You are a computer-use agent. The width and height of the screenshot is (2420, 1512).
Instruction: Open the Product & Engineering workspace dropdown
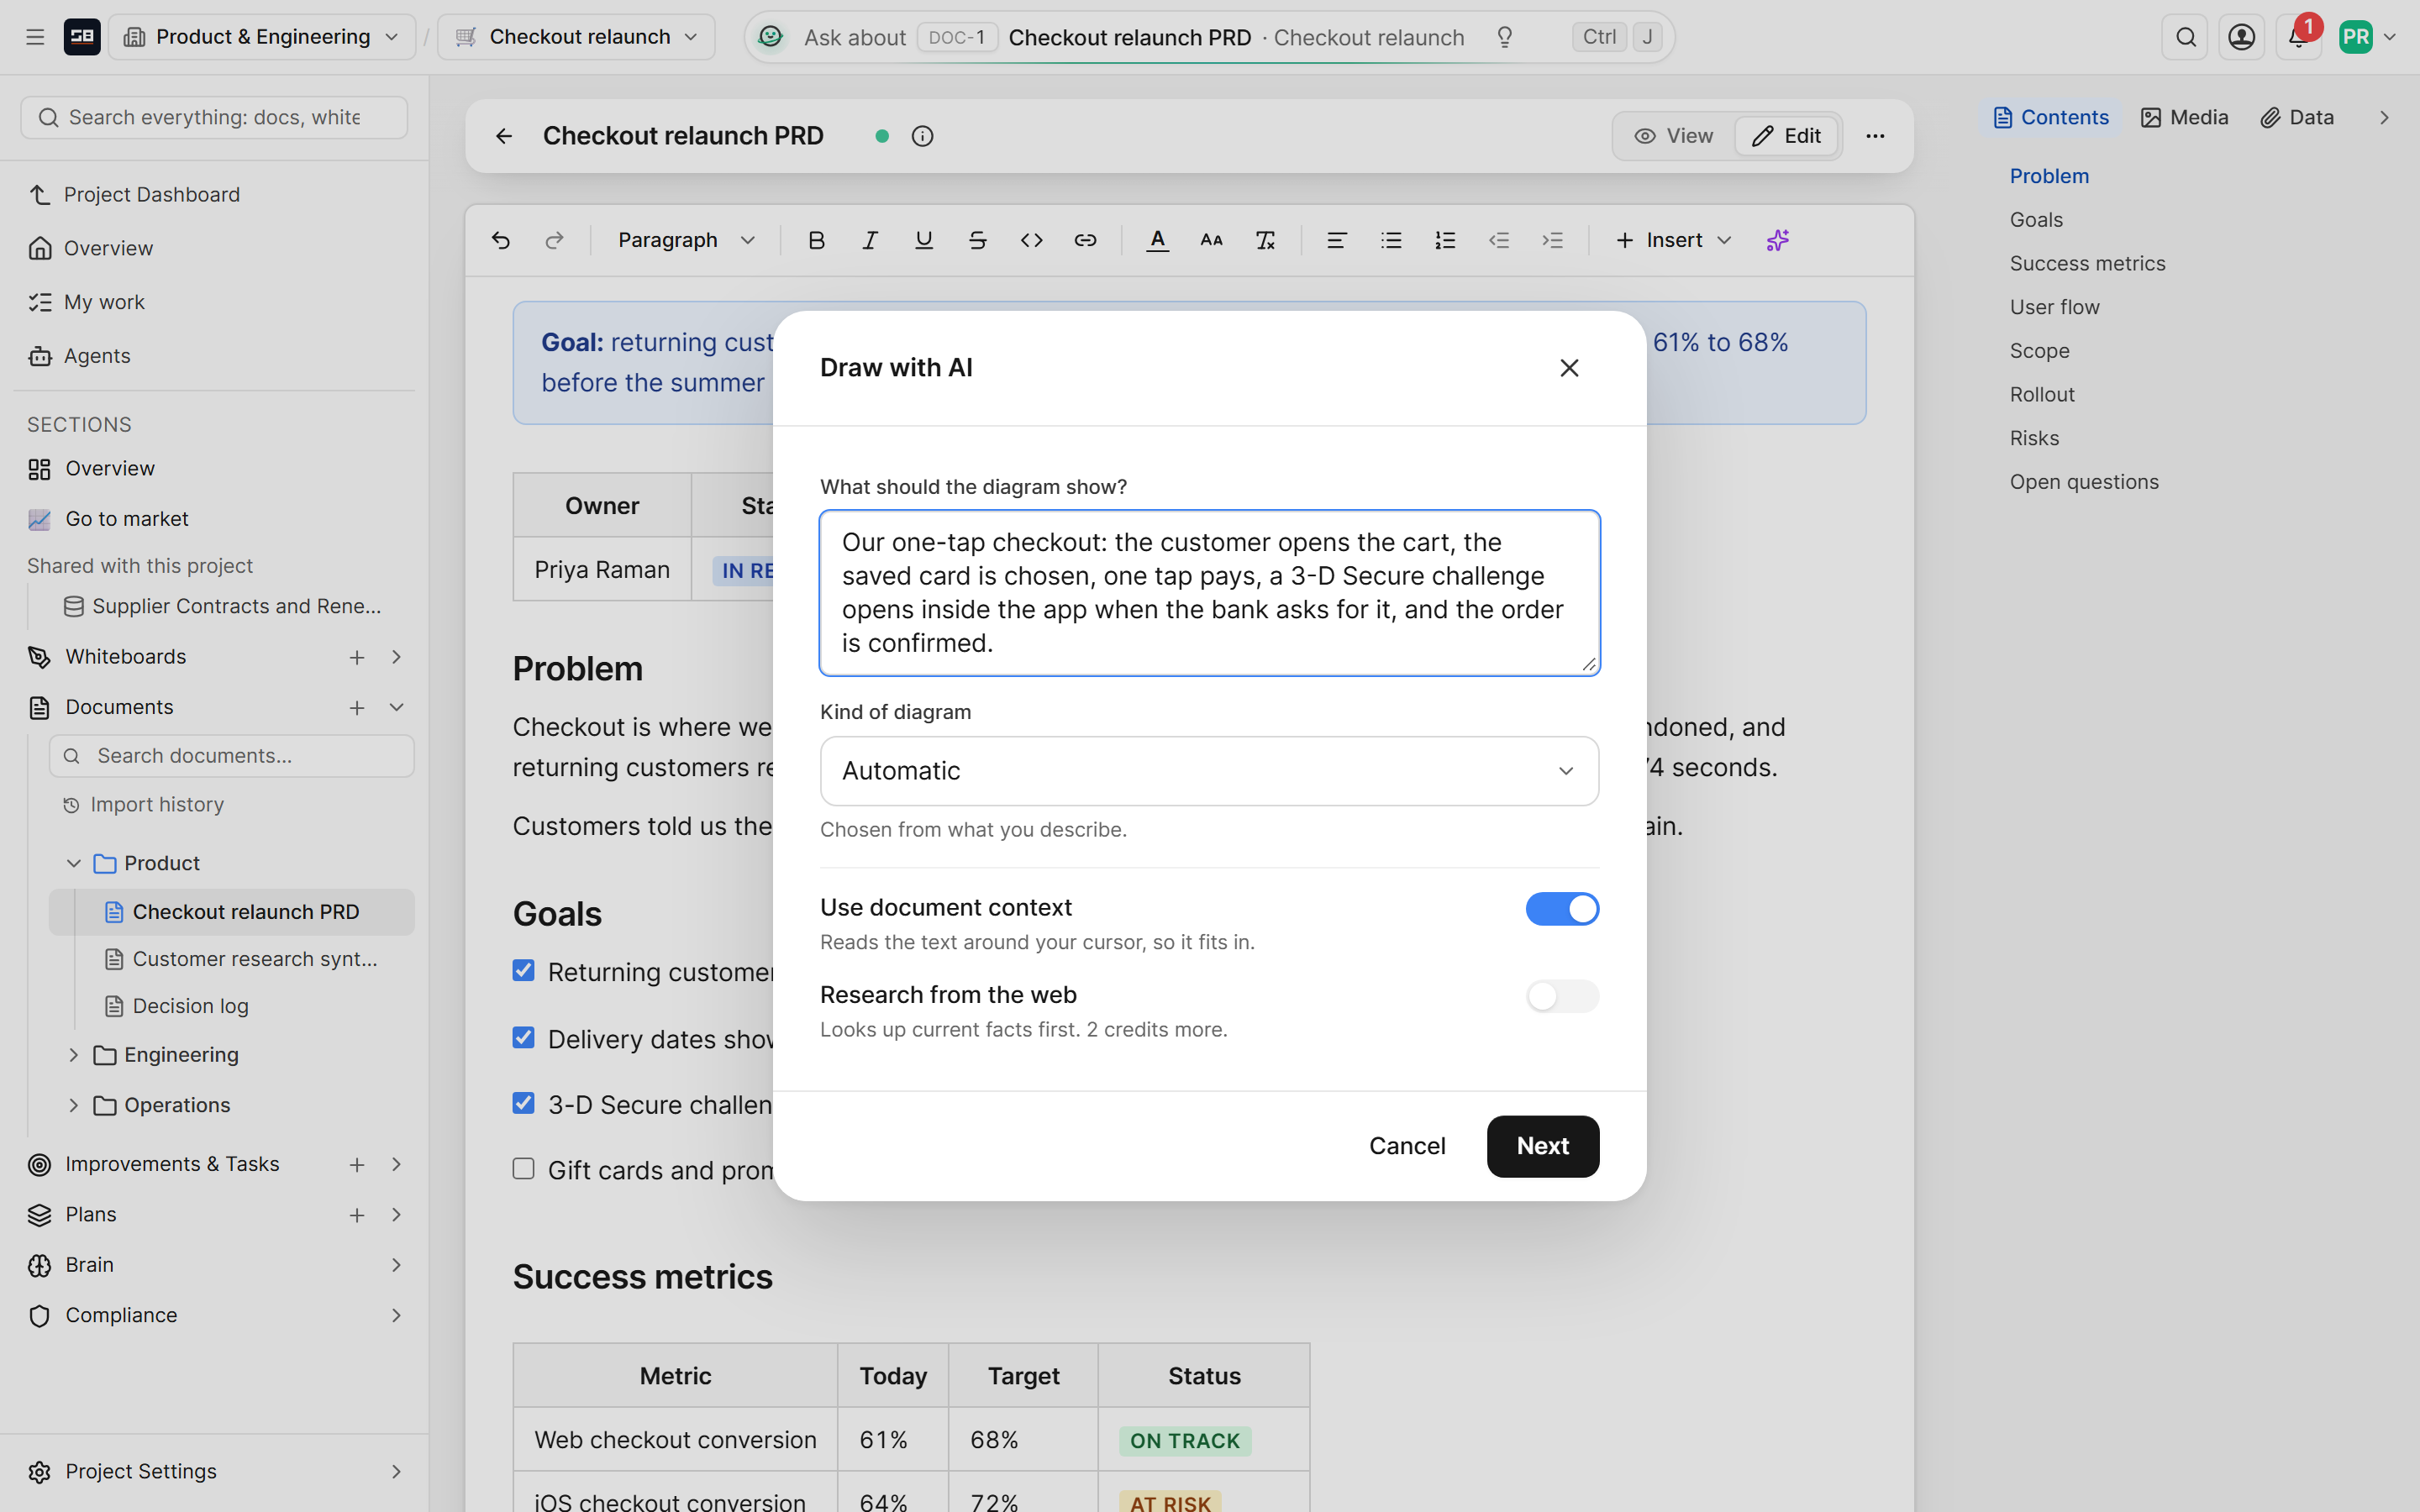click(262, 37)
